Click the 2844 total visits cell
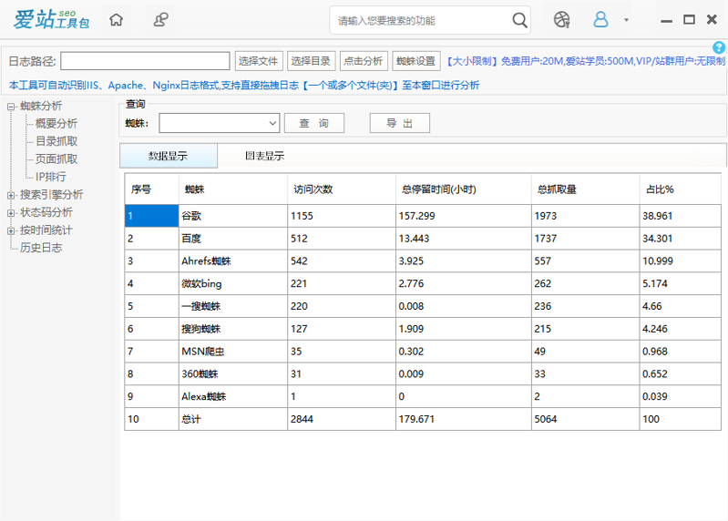 (342, 419)
